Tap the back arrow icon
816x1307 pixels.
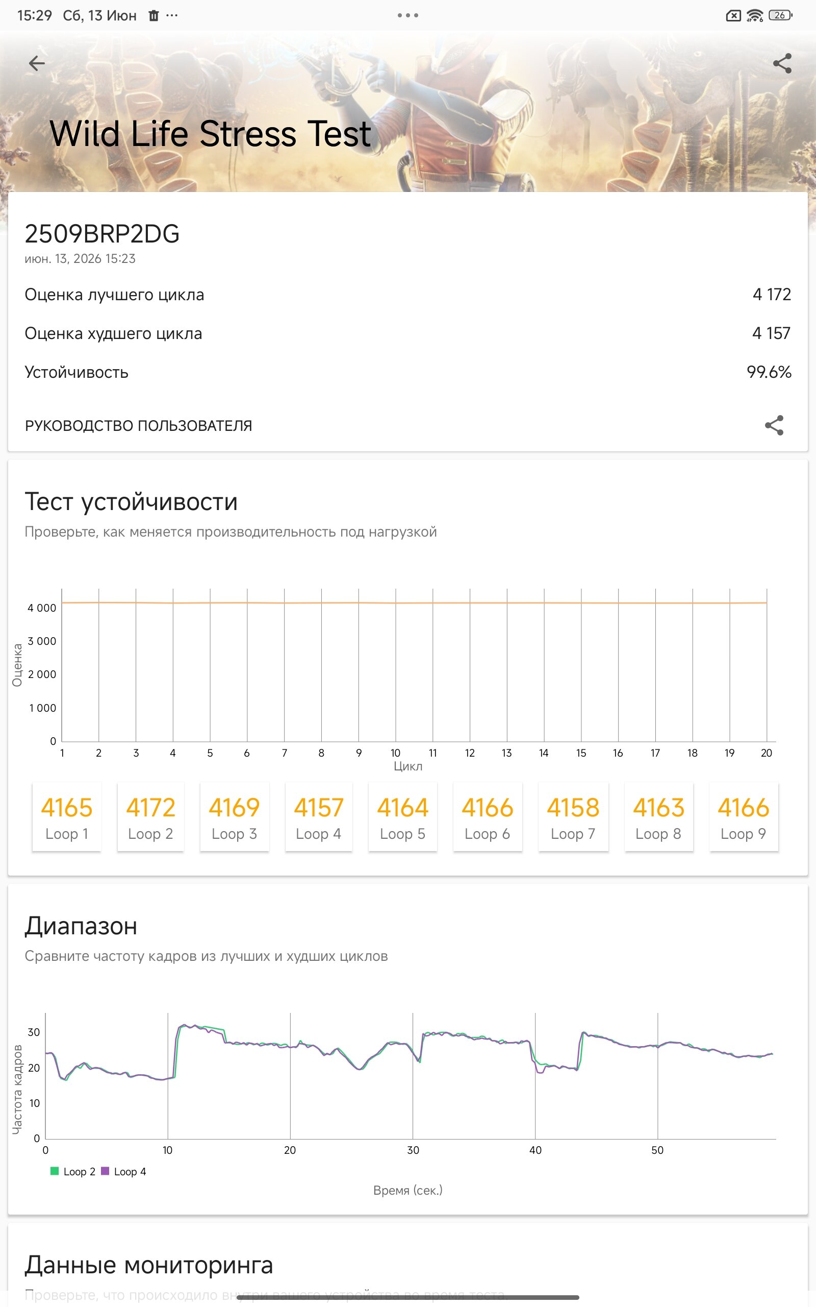pos(37,63)
